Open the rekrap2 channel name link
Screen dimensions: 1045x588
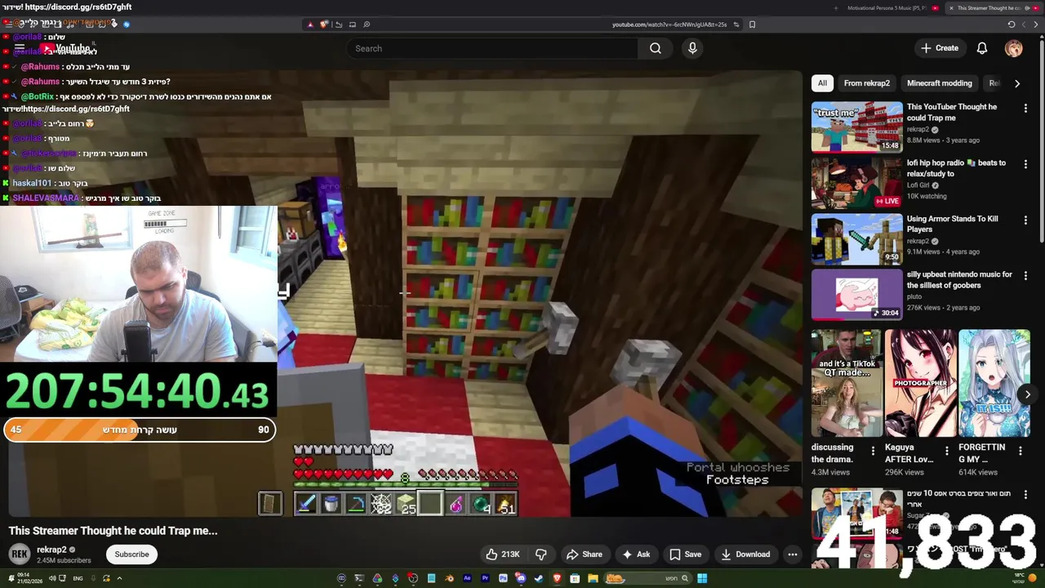pos(51,550)
